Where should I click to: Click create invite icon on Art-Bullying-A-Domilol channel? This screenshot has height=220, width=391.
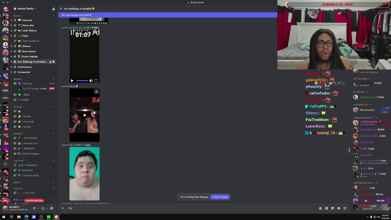click(x=50, y=62)
